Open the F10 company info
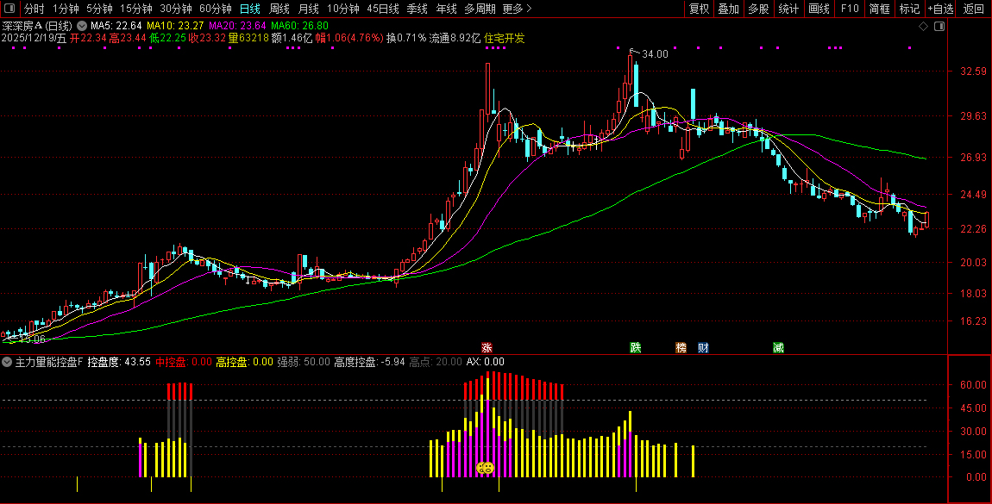 [x=850, y=9]
